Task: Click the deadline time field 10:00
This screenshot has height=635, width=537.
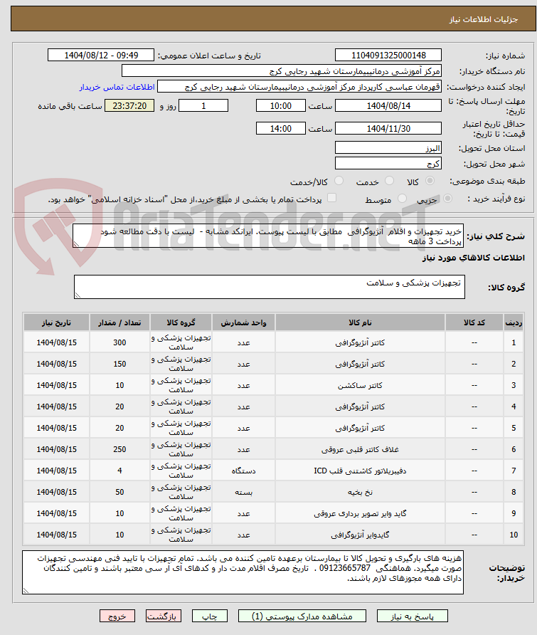Action: click(x=280, y=105)
